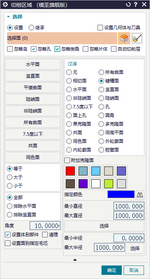Choose the 圆角 filter radio button
Screen dimensions: 150x279
(101, 115)
